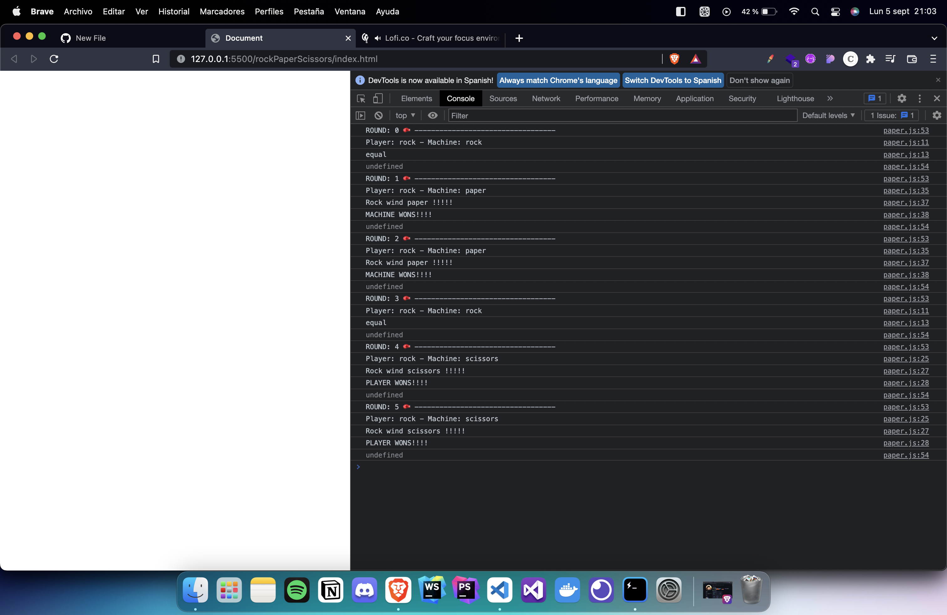Click the console prompt input line
This screenshot has width=947, height=615.
pyautogui.click(x=648, y=467)
